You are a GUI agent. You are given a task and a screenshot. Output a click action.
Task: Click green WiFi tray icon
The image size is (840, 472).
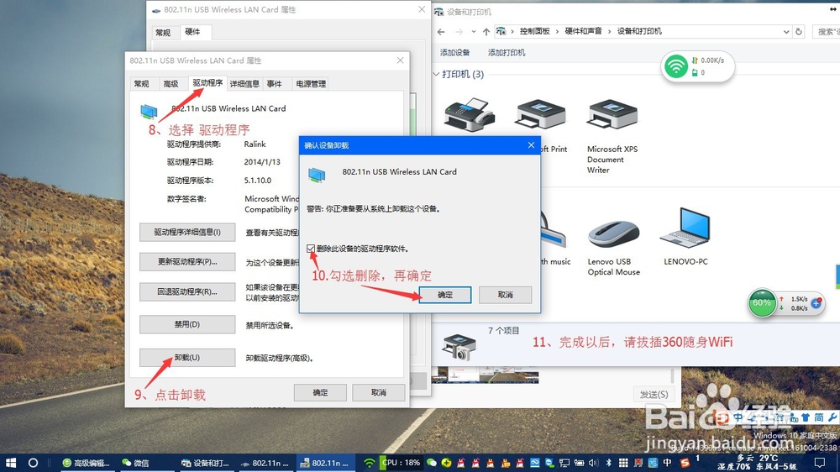370,463
